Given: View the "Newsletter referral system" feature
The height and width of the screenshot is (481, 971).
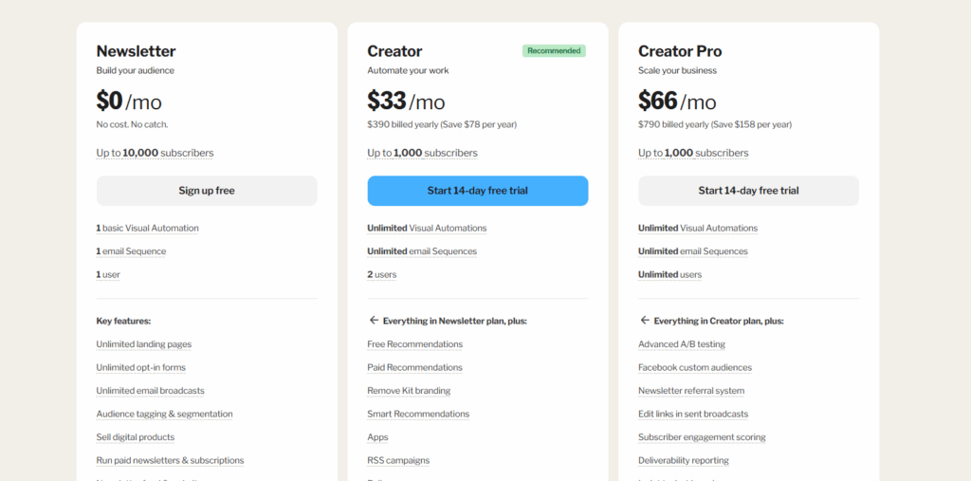Looking at the screenshot, I should (691, 391).
